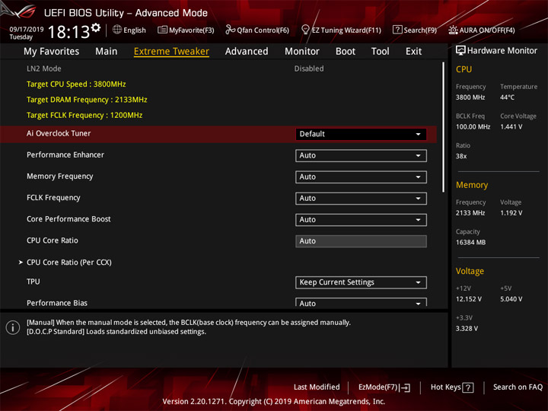The image size is (548, 411).
Task: Click BCLK Freq 100.00 MHz value
Action: tap(473, 126)
